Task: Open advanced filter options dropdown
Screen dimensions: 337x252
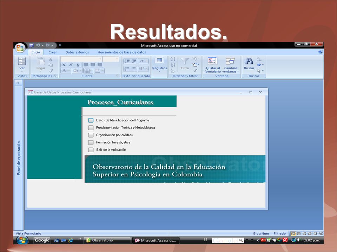Action: click(196, 65)
